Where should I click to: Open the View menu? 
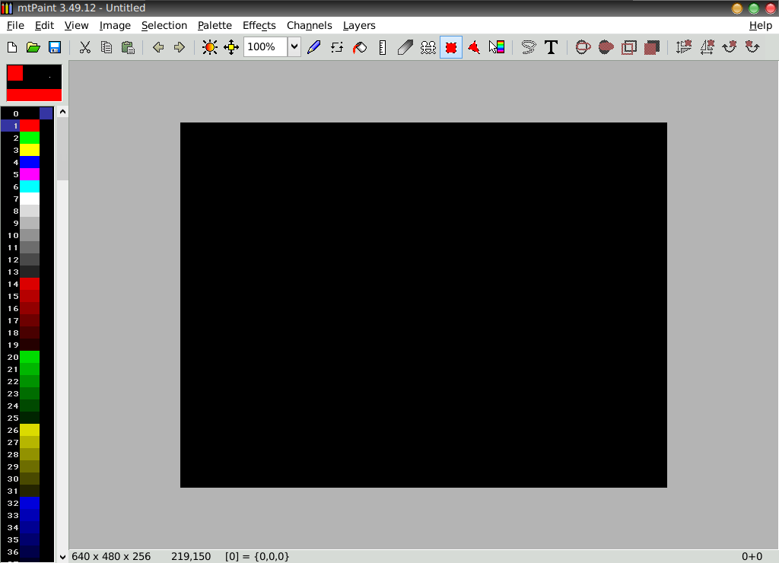77,25
